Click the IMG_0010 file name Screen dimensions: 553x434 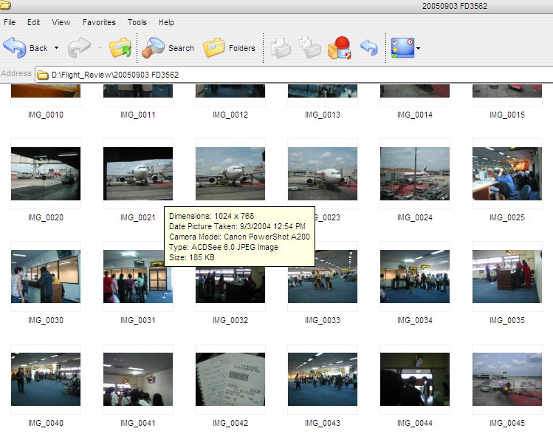[x=46, y=115]
